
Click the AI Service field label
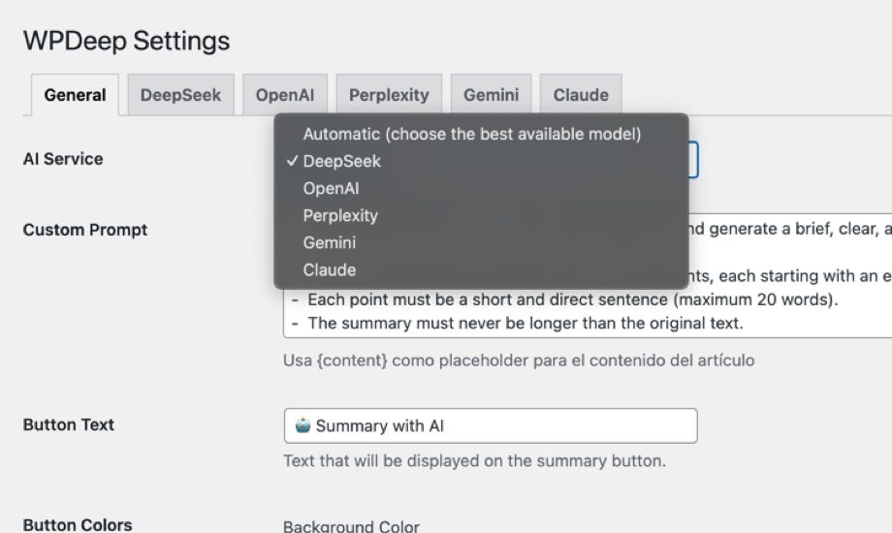tap(63, 159)
